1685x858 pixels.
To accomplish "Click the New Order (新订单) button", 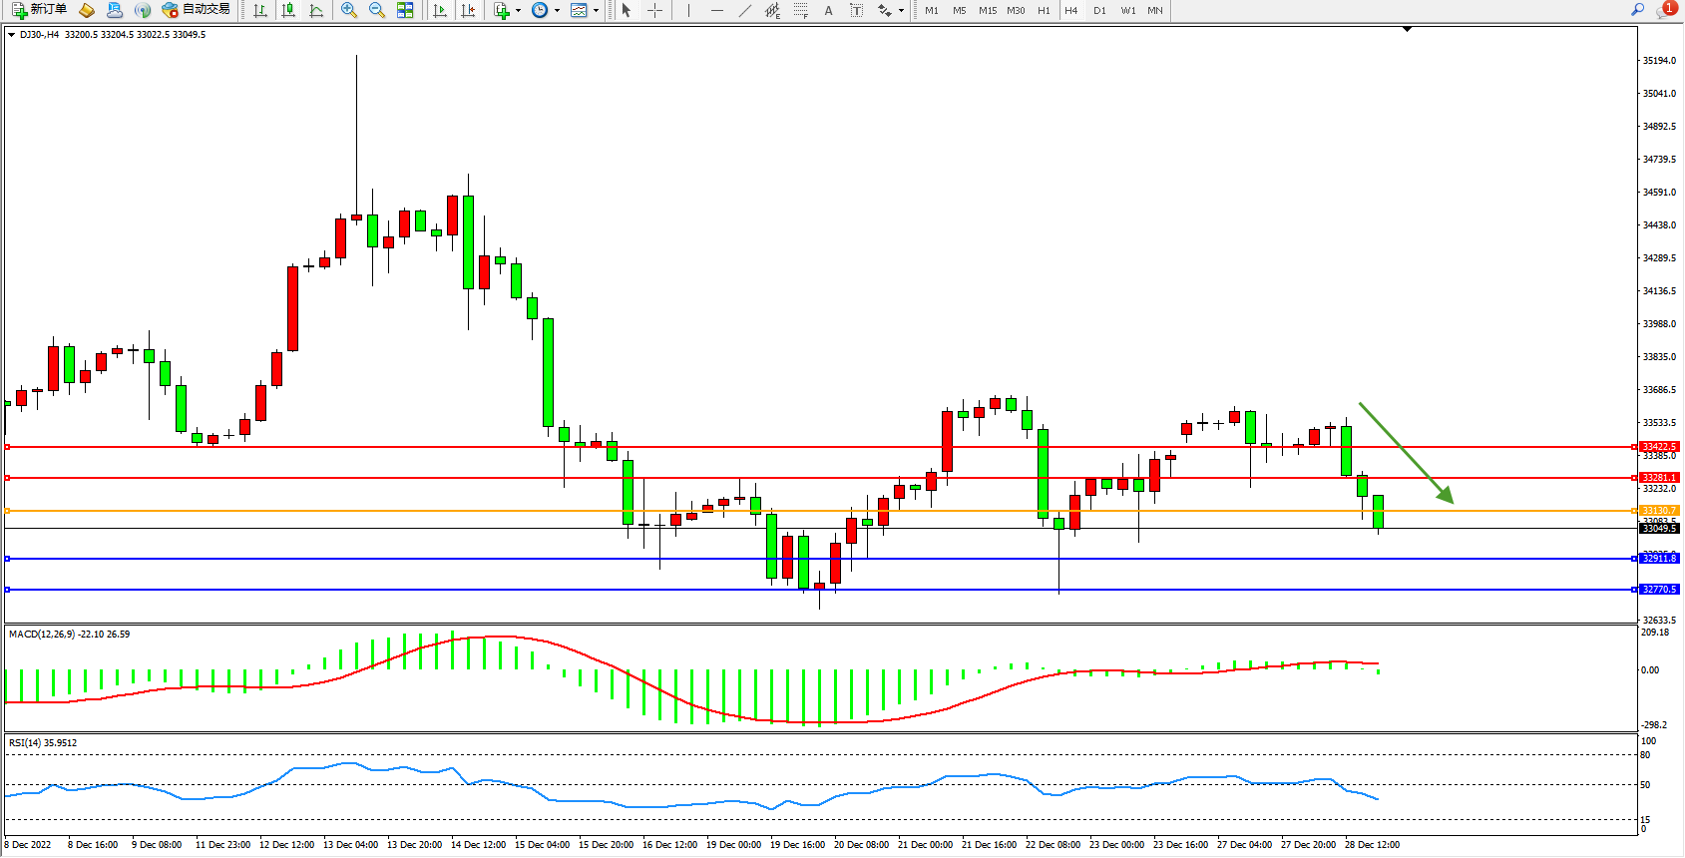I will [x=39, y=10].
